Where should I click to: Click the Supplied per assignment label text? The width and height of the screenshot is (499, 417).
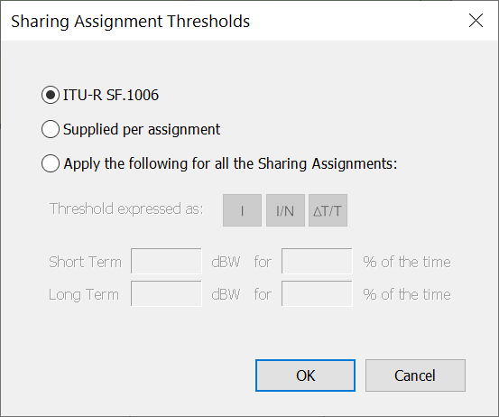coord(142,130)
